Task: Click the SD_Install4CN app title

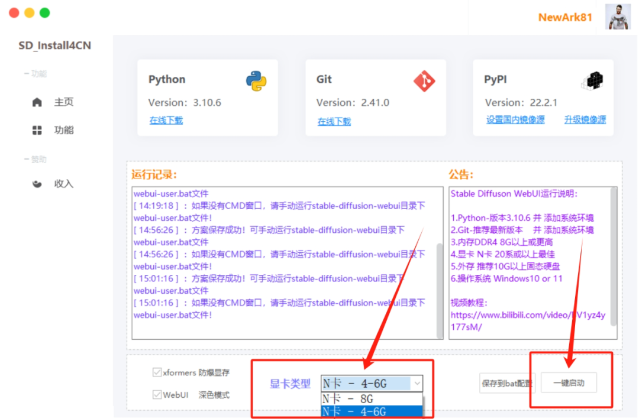Action: pyautogui.click(x=54, y=46)
